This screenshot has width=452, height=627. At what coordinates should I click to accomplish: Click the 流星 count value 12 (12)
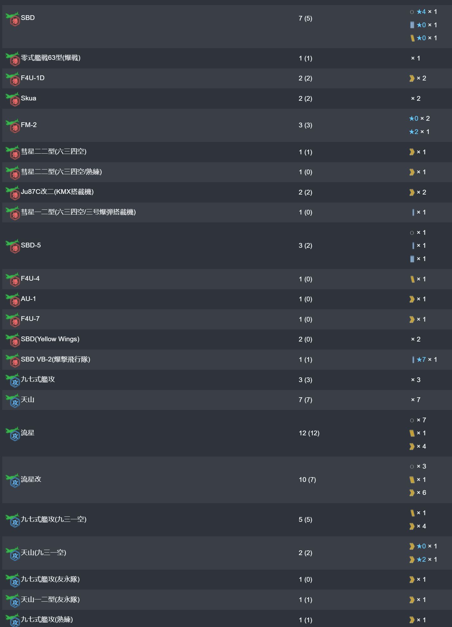[x=309, y=433]
